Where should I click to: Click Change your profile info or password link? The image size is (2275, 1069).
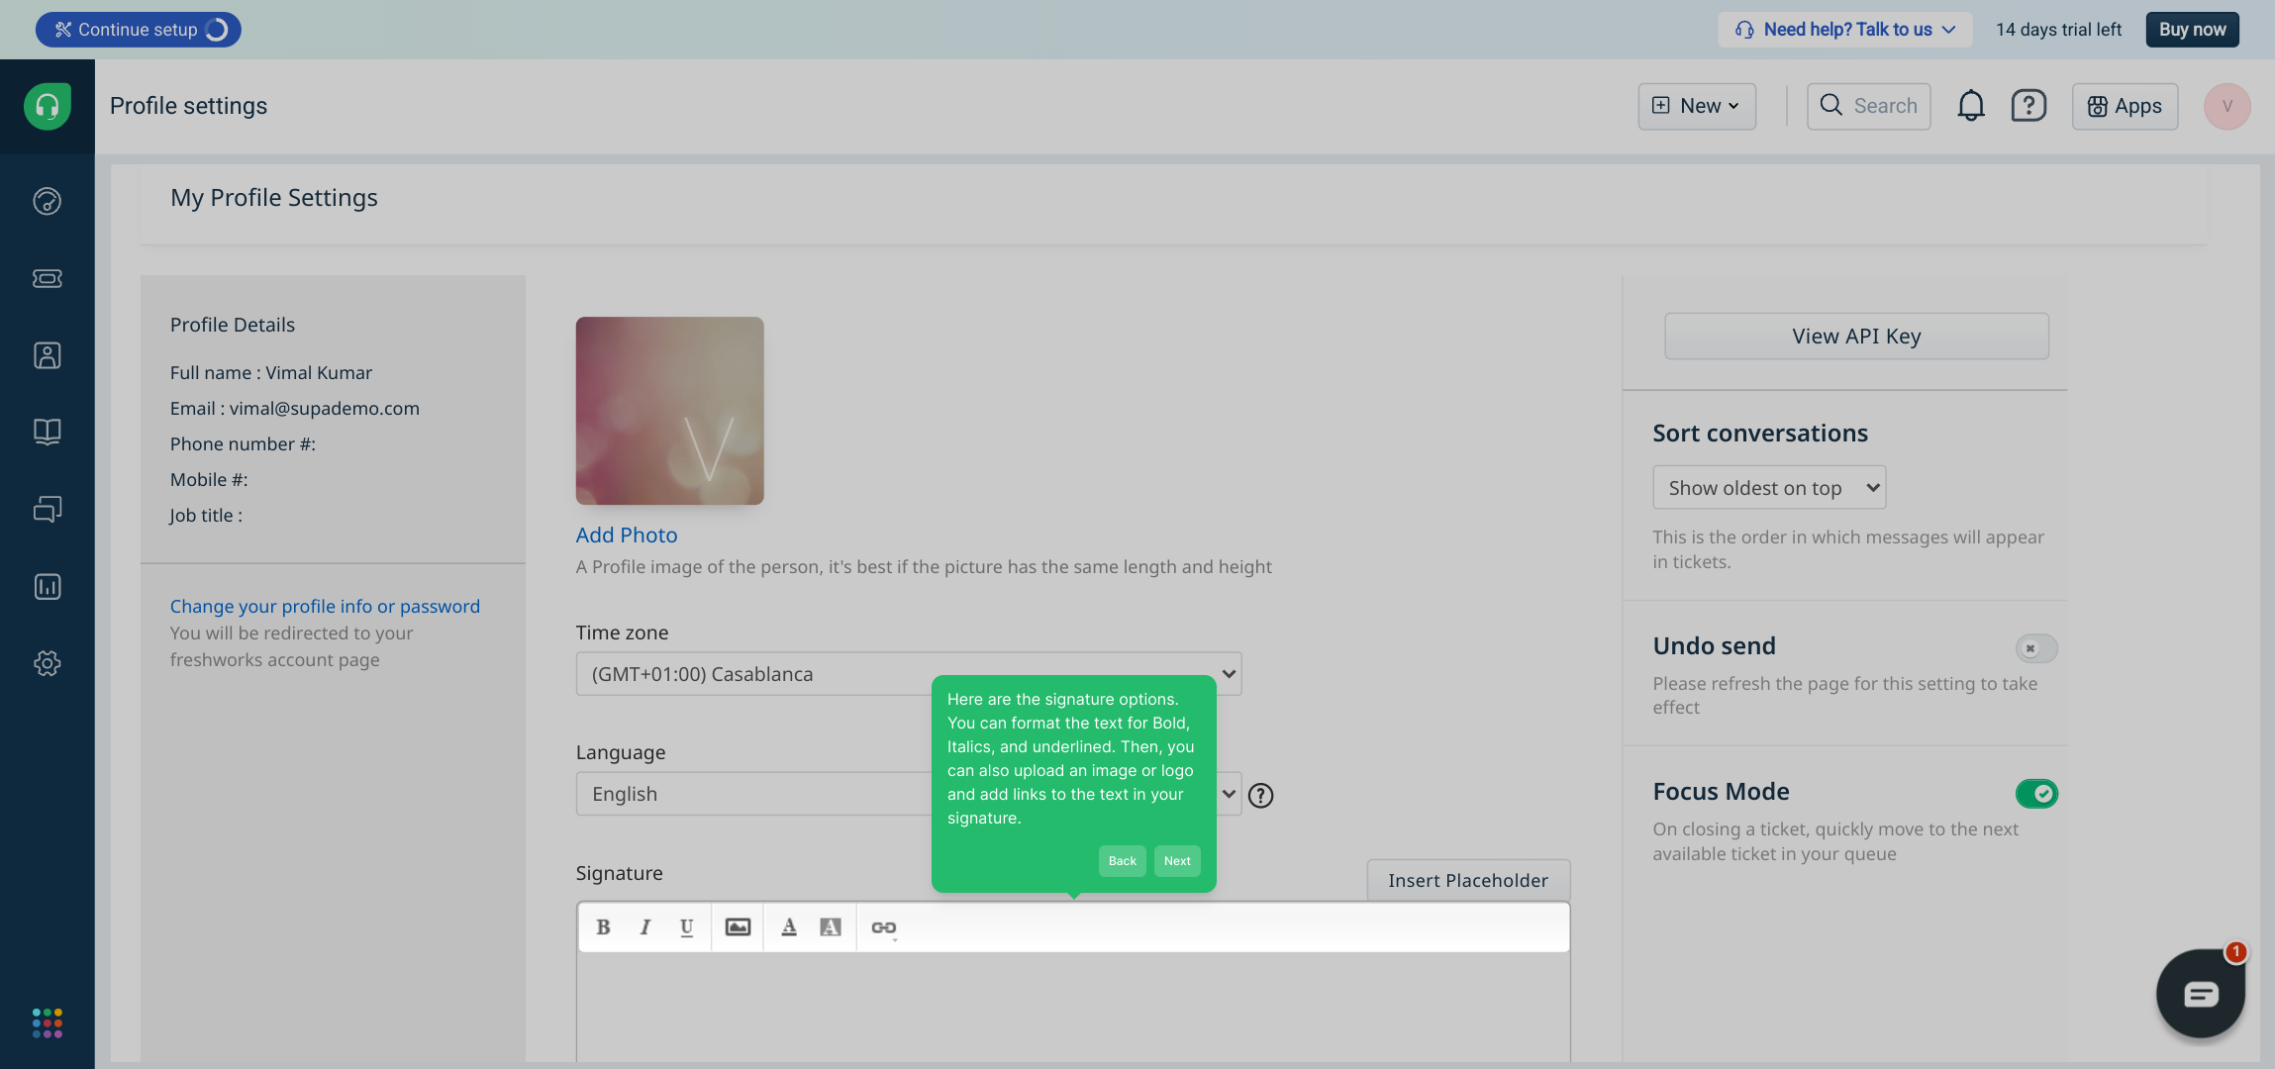[325, 606]
